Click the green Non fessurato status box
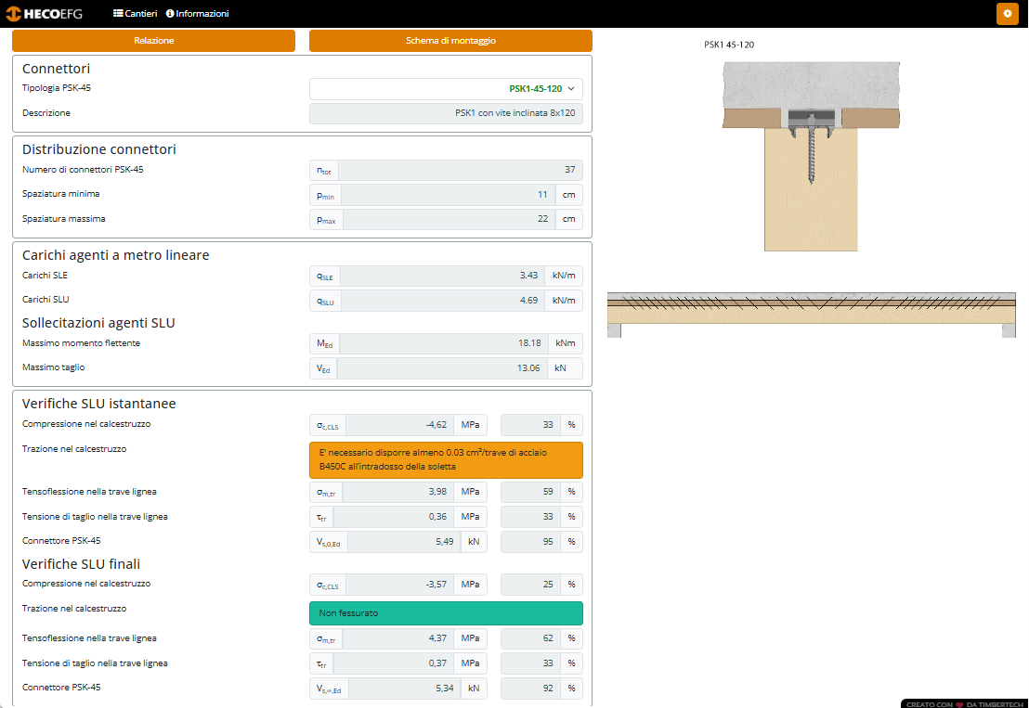 (446, 613)
